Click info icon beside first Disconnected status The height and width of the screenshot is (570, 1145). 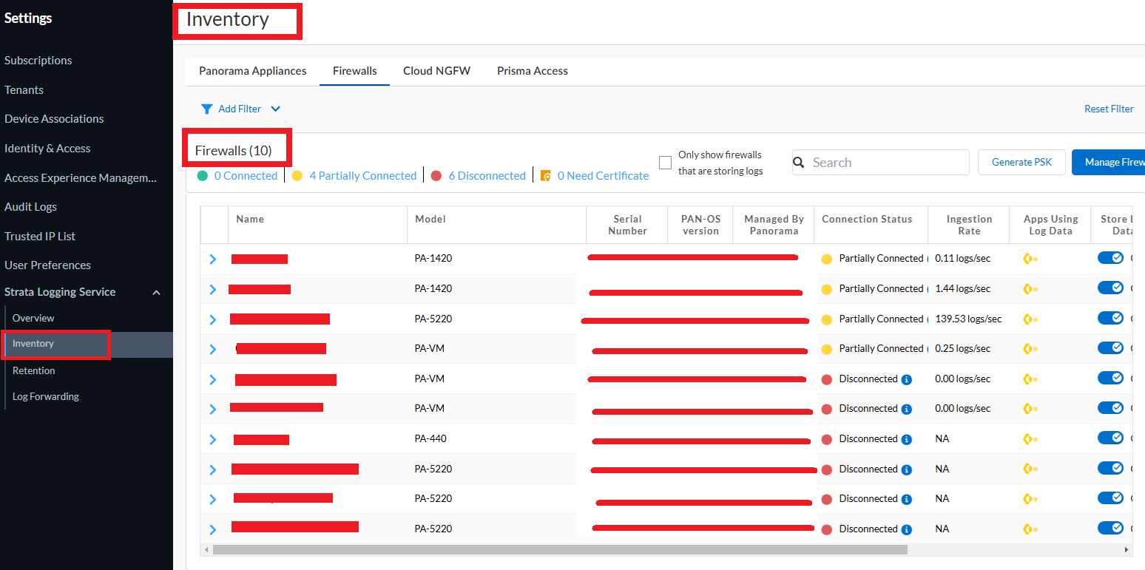point(906,379)
